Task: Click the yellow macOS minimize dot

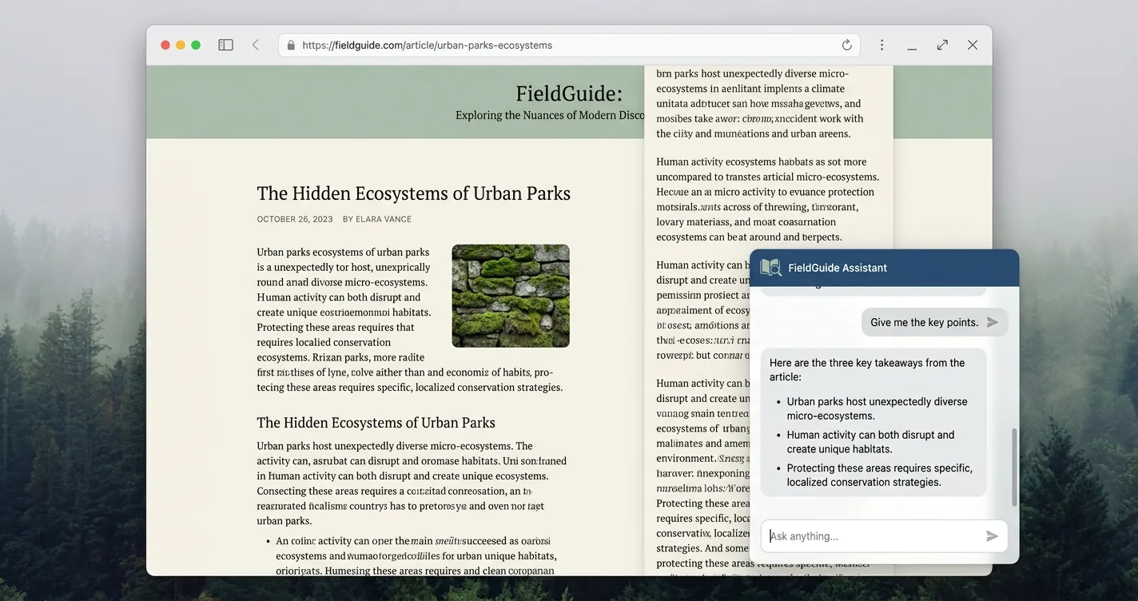Action: [181, 46]
